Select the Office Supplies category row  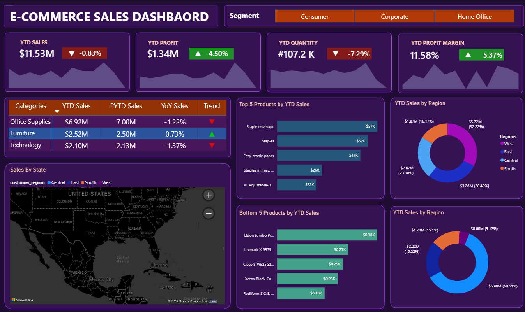pos(117,122)
